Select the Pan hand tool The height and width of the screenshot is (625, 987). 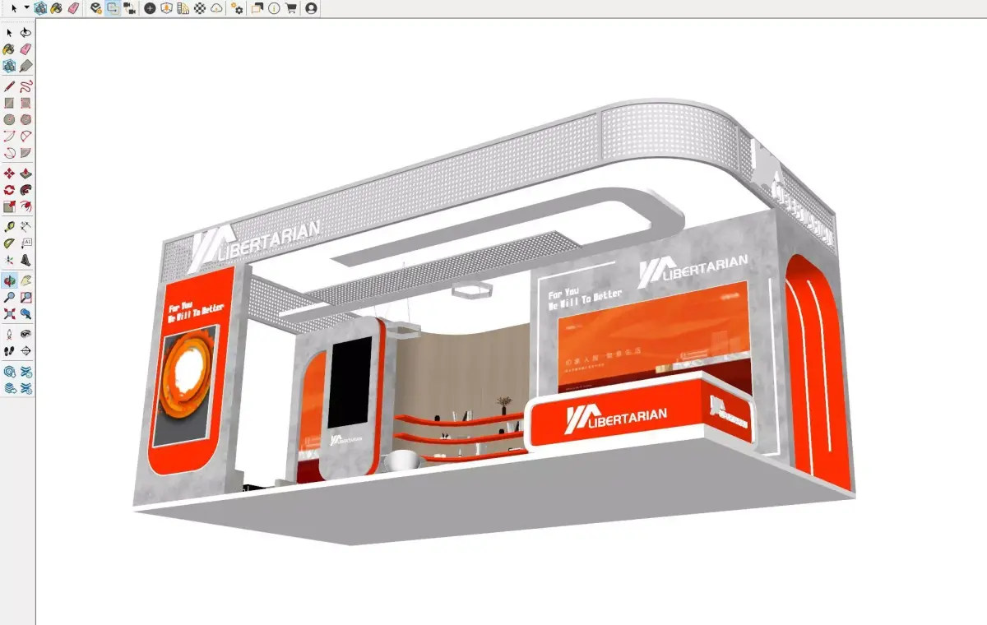26,280
